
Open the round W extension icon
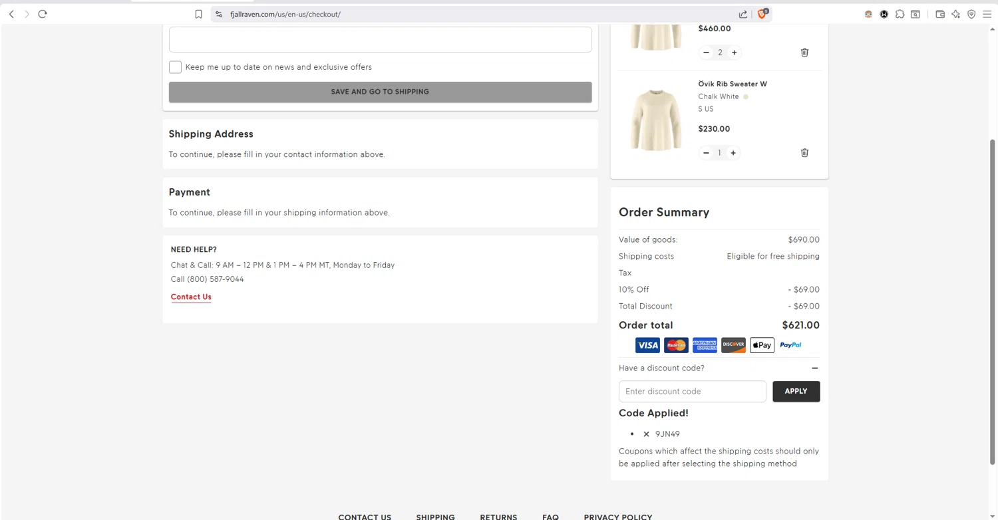(x=884, y=14)
